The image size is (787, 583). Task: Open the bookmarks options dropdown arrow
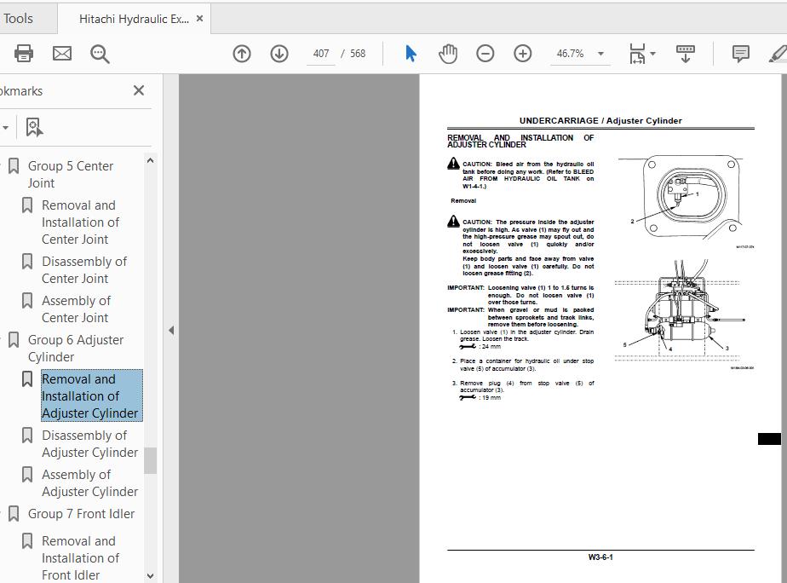pyautogui.click(x=7, y=126)
